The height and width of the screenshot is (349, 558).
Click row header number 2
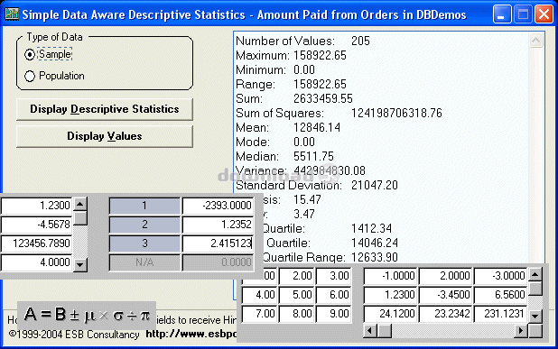point(144,225)
